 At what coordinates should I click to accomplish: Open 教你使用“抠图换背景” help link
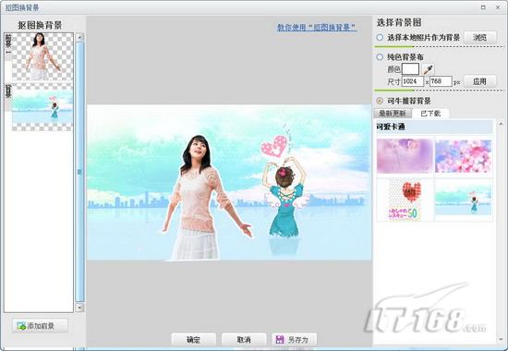pos(317,27)
